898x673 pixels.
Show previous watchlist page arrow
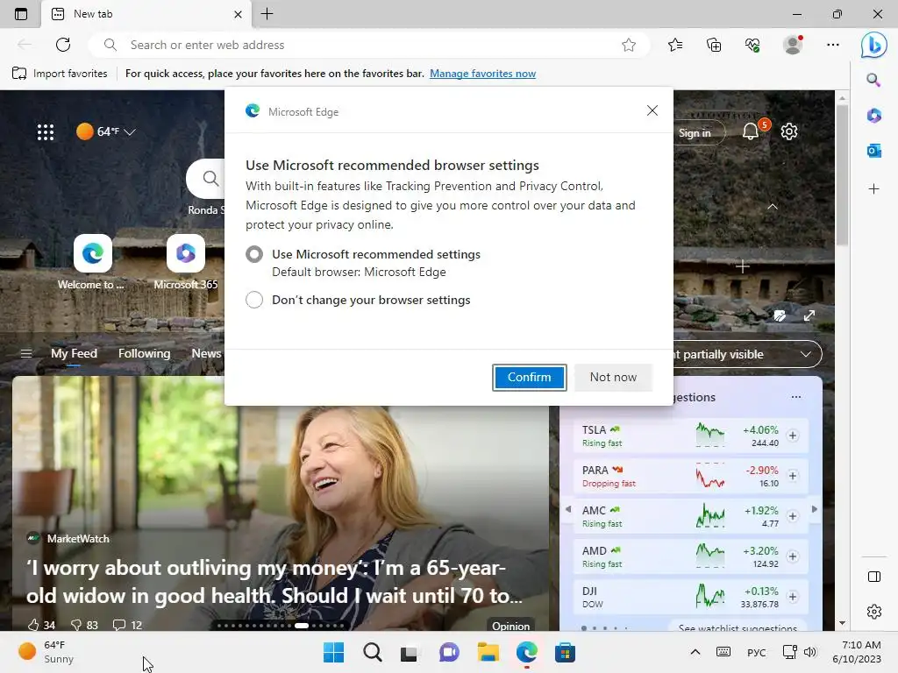pos(568,509)
